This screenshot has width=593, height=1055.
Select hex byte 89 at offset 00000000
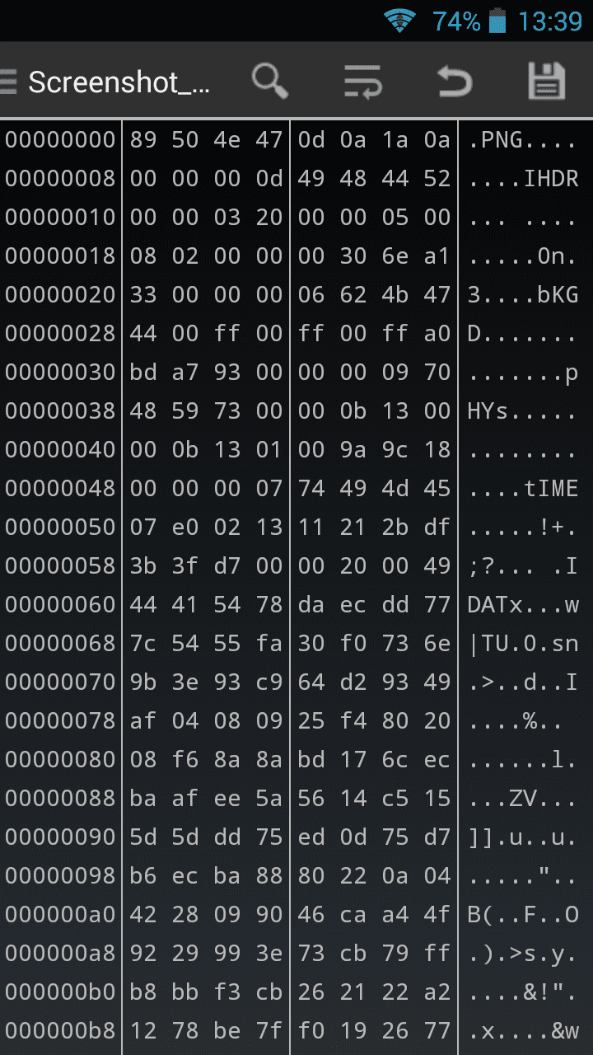click(x=142, y=140)
